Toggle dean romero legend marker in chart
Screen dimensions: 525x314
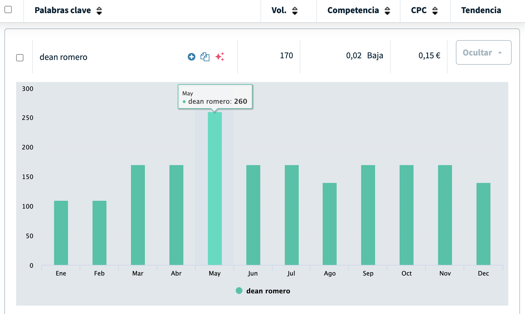239,291
